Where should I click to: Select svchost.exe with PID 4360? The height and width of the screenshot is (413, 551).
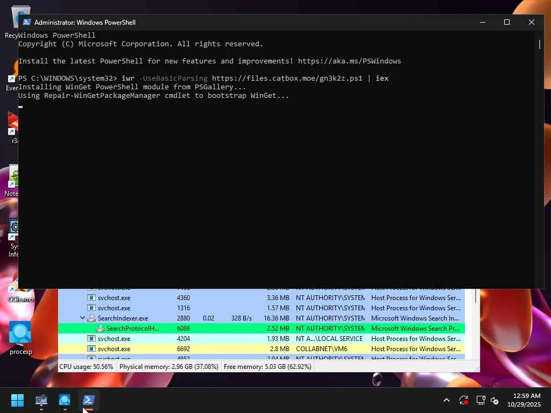pyautogui.click(x=262, y=298)
